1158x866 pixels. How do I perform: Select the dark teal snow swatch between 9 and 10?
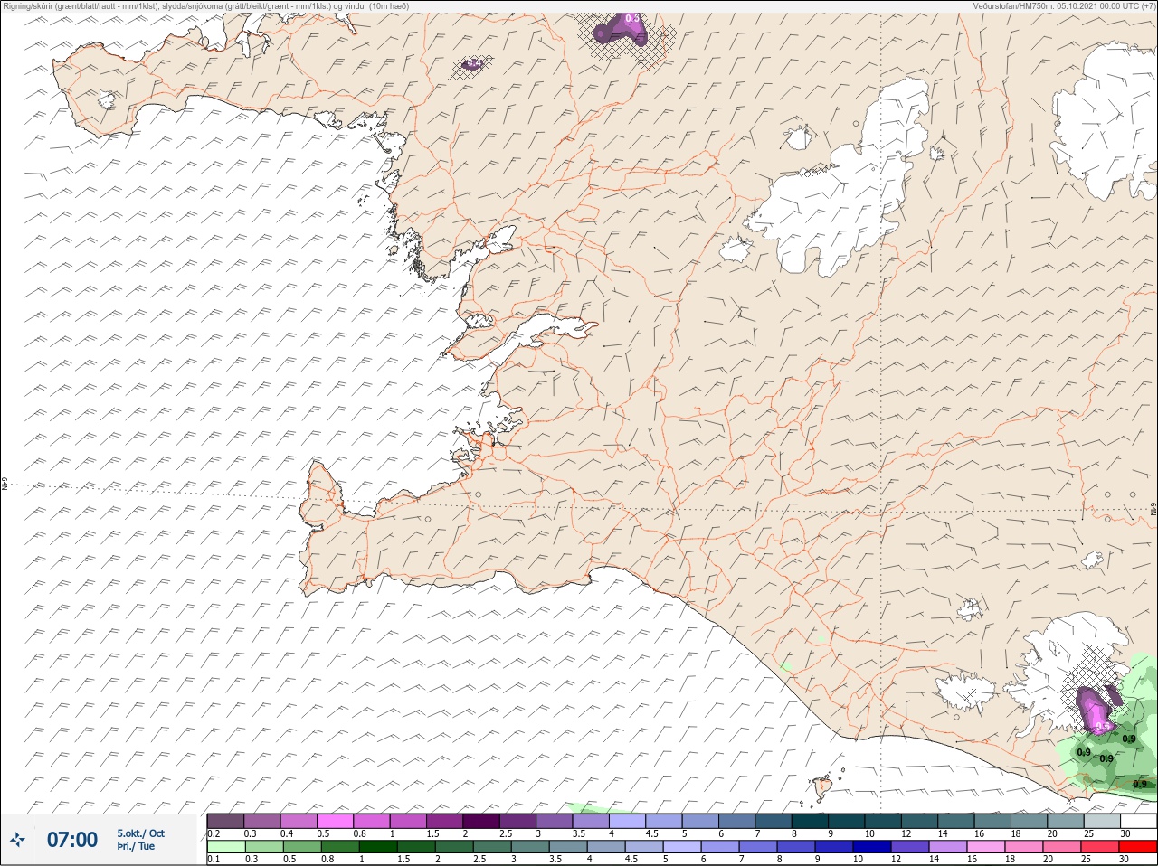point(847,821)
